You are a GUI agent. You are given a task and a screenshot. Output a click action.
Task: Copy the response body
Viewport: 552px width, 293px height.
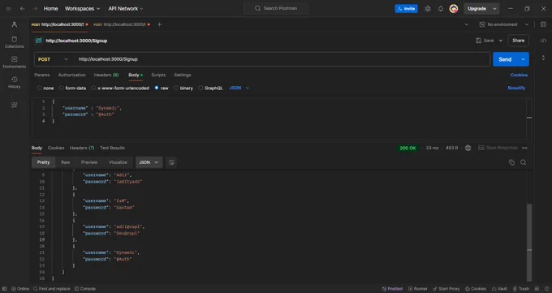(511, 162)
